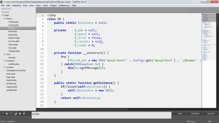Viewport: 219px width, 123px height.
Task: Click the Tab Size: 4 status entry
Action: click(x=191, y=122)
